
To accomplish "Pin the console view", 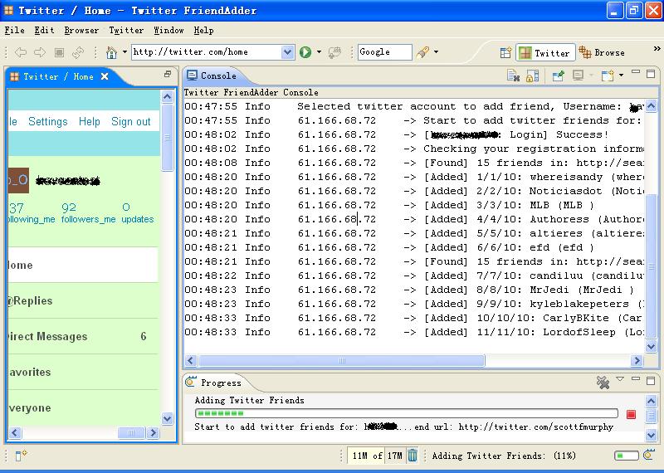I will pos(558,76).
